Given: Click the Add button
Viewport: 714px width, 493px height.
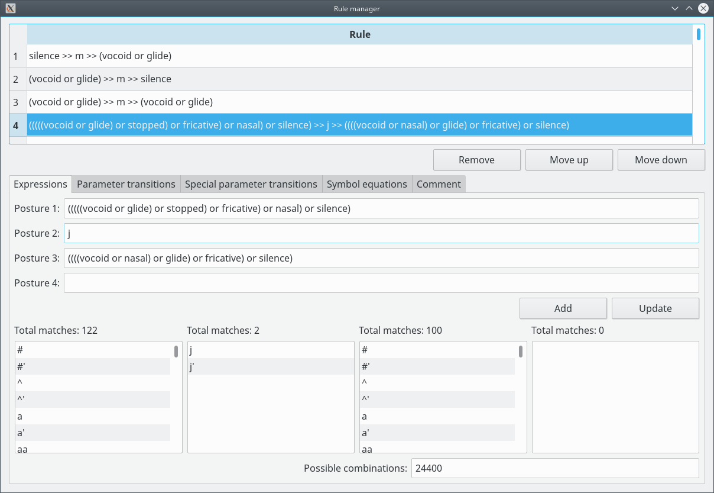Looking at the screenshot, I should pos(563,308).
